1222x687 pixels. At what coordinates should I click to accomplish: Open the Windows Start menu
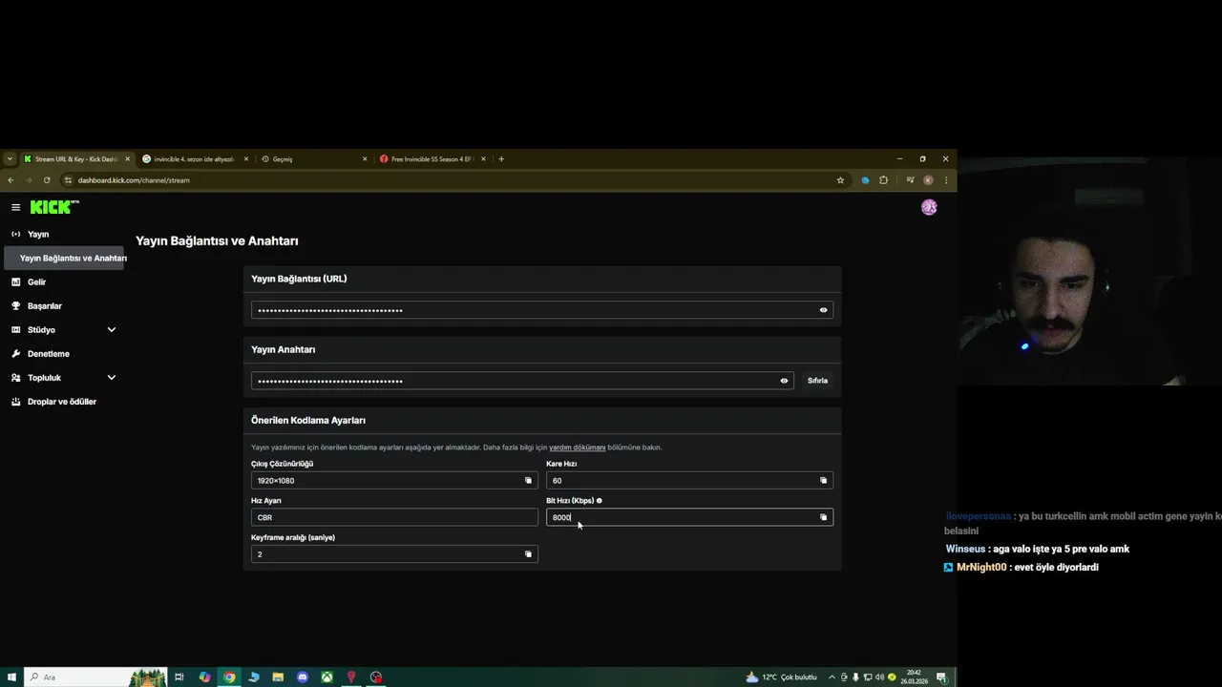coord(10,677)
